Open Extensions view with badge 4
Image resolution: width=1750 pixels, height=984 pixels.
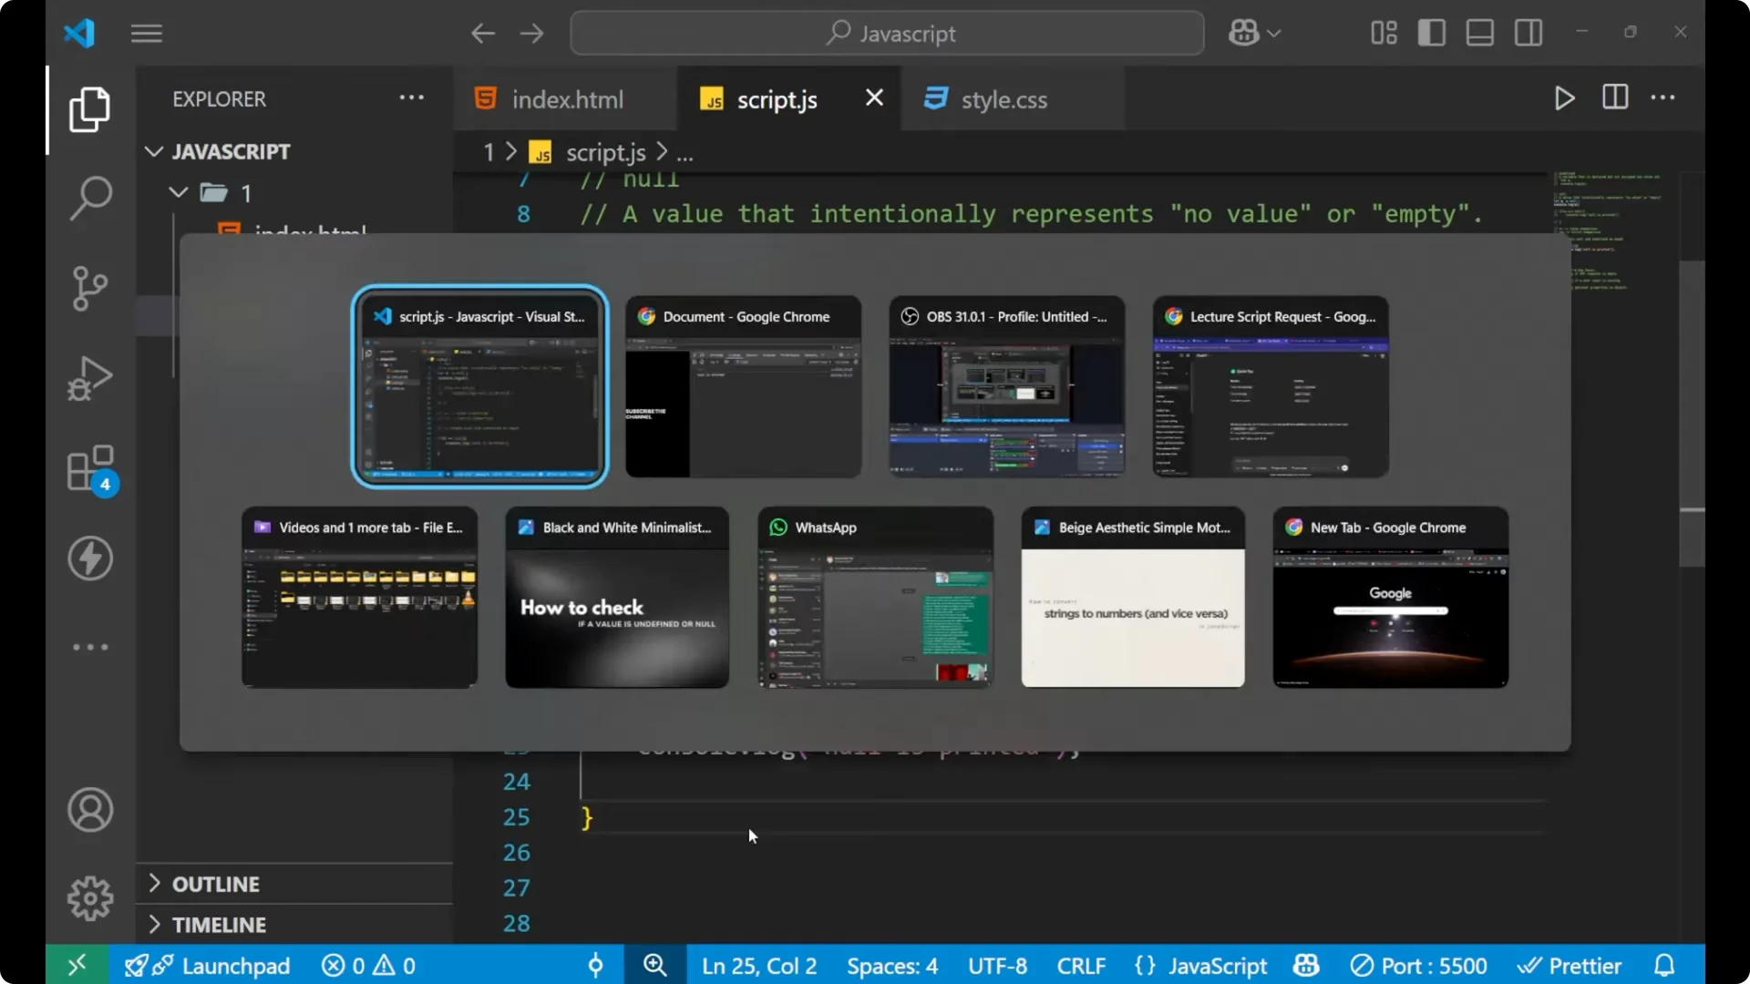coord(90,469)
